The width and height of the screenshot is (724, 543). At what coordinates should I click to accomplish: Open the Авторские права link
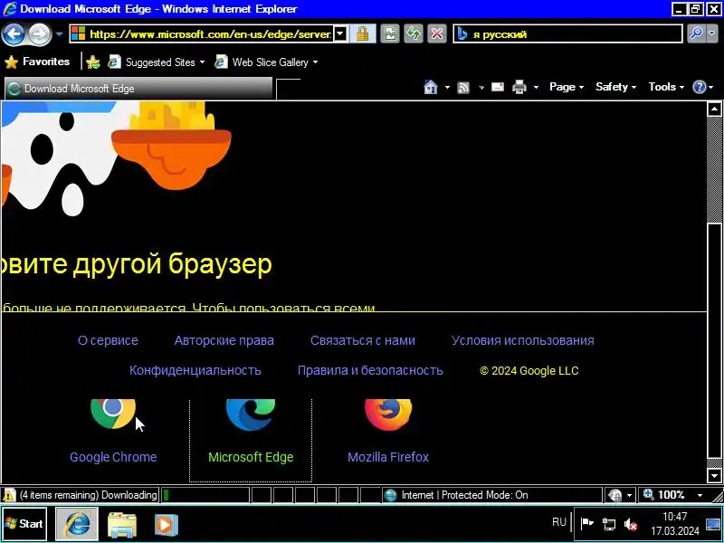tap(224, 340)
